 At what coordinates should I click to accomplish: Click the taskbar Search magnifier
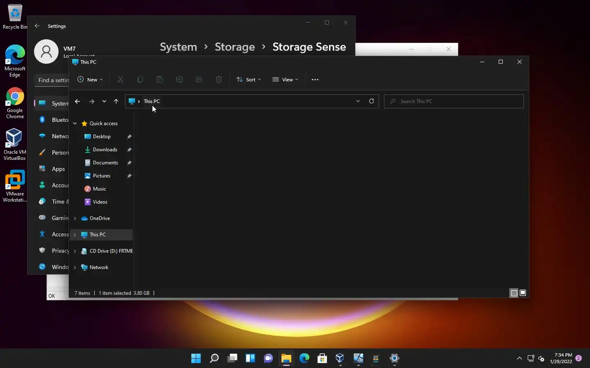click(214, 359)
